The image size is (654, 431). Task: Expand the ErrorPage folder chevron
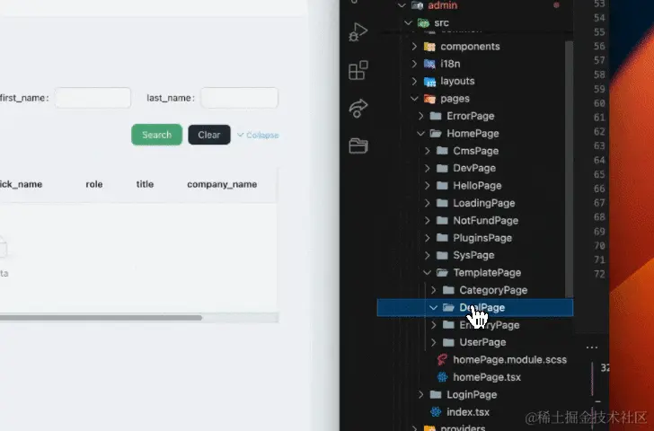pyautogui.click(x=420, y=116)
